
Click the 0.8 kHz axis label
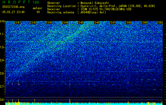click(x=2, y=73)
